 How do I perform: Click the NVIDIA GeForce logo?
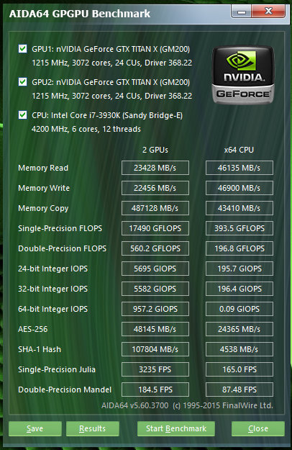click(x=243, y=75)
